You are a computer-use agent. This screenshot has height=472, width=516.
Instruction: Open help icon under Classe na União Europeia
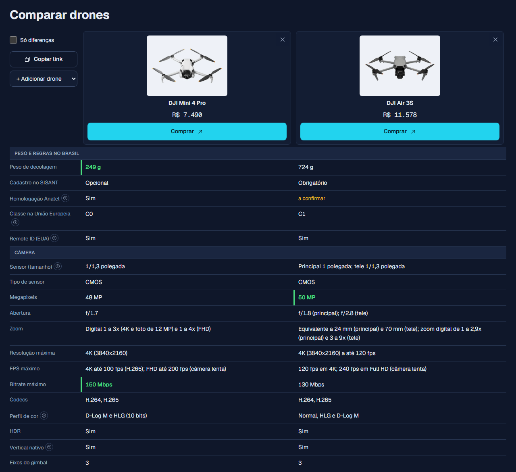15,222
